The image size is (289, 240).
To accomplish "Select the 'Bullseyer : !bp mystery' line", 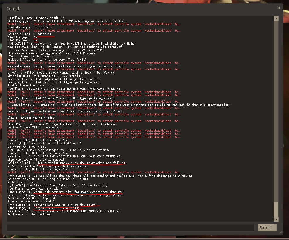I will 28,215.
